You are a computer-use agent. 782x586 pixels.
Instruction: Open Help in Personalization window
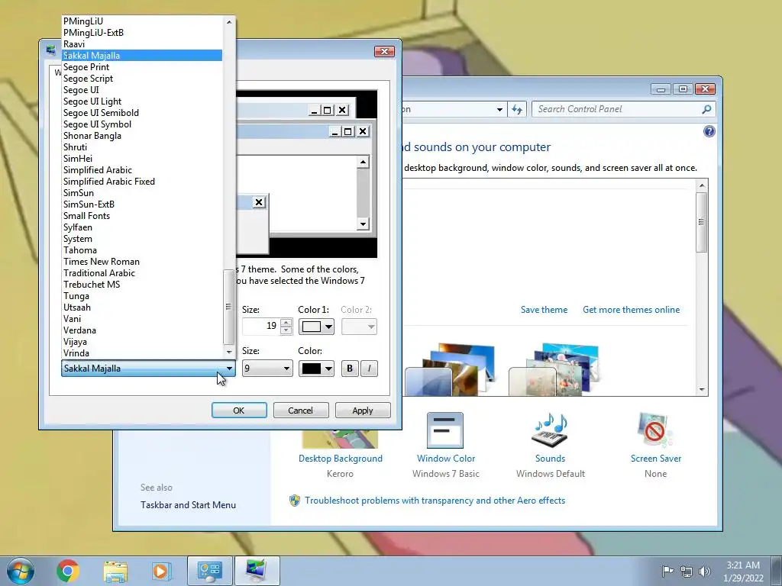tap(709, 131)
